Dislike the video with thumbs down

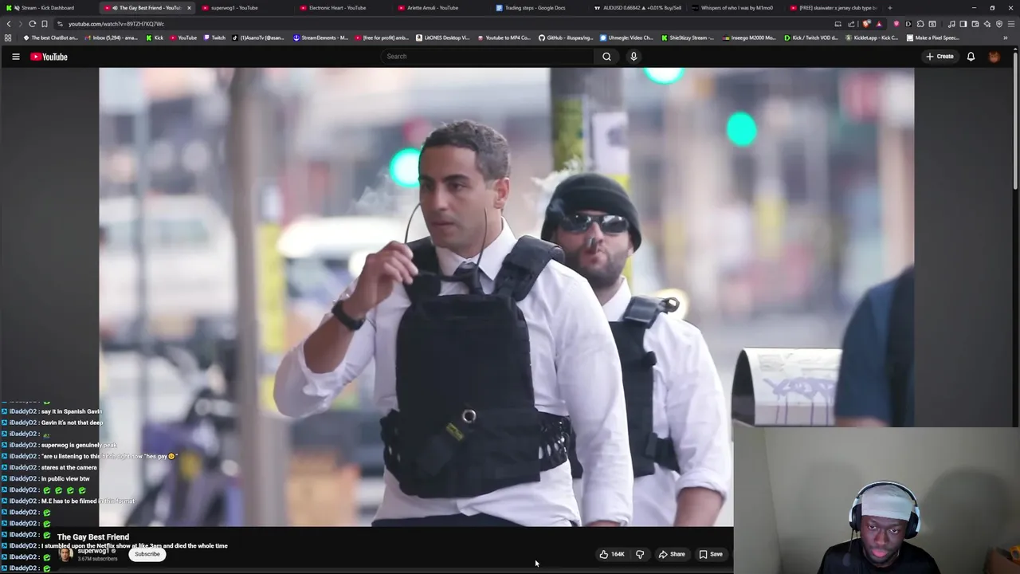coord(640,554)
